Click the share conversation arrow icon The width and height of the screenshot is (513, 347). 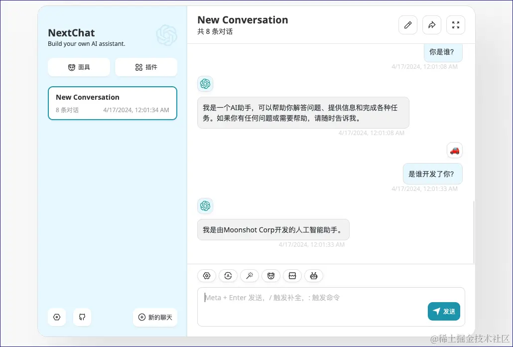click(x=432, y=25)
